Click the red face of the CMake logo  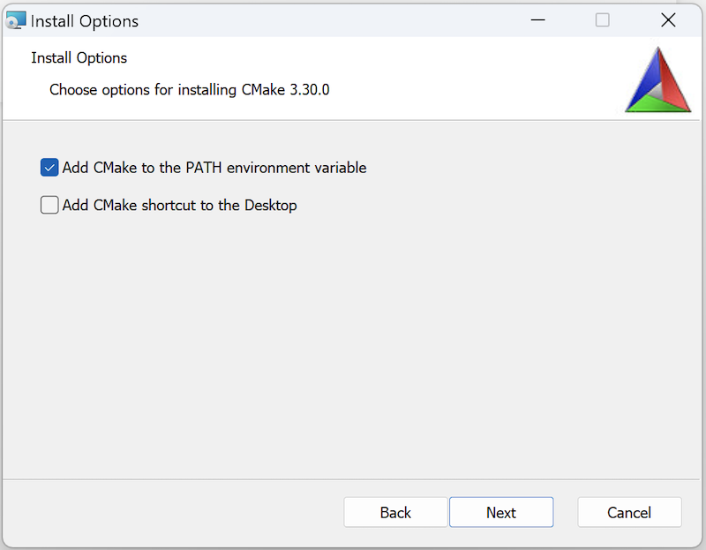[x=672, y=84]
